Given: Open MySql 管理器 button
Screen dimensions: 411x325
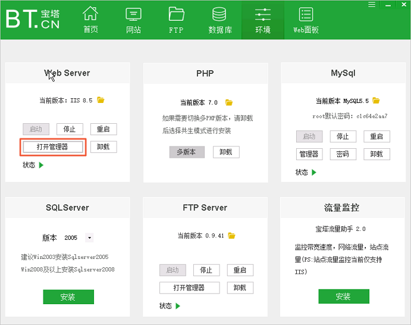Looking at the screenshot, I should tap(309, 154).
